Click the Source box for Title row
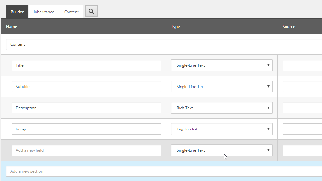 coord(302,65)
